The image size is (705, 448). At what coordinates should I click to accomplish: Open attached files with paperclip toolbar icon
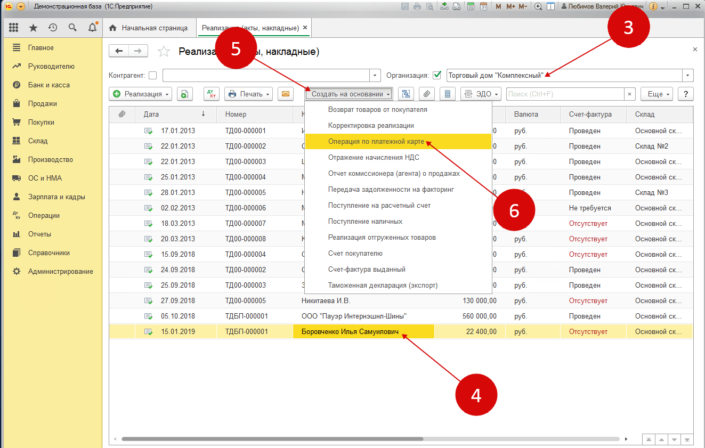(426, 94)
